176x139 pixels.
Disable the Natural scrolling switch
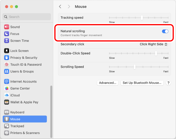click(165, 31)
